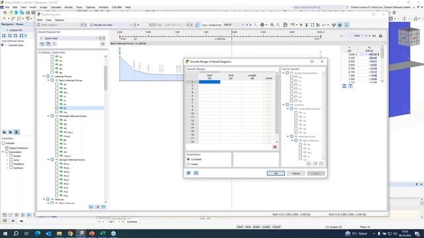Click the print icon in Result Diagrams toolbar
The width and height of the screenshot is (424, 238).
point(262,25)
